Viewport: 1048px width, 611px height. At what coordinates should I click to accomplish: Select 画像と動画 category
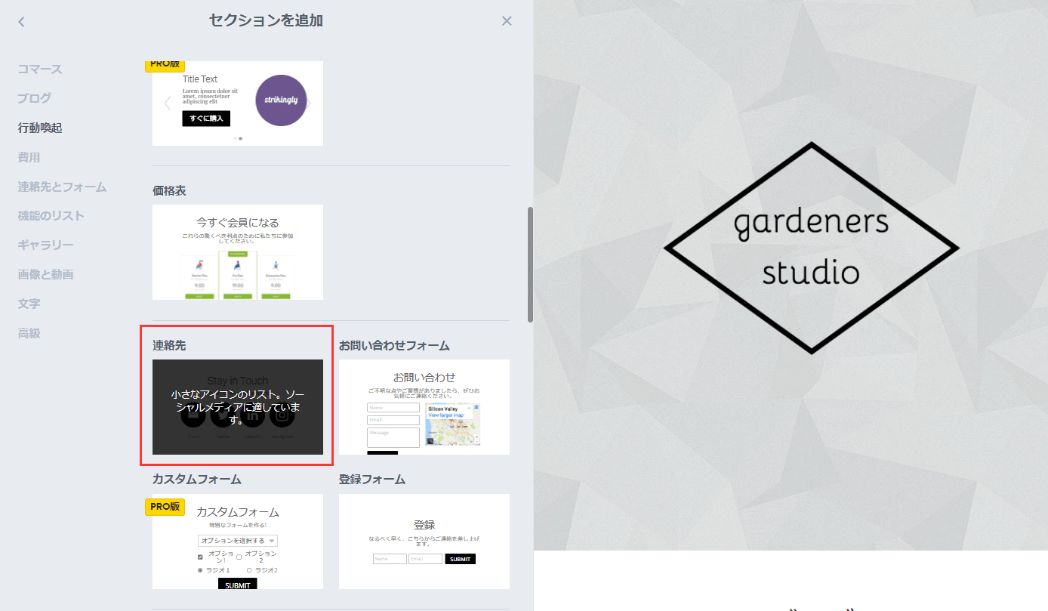pyautogui.click(x=45, y=274)
